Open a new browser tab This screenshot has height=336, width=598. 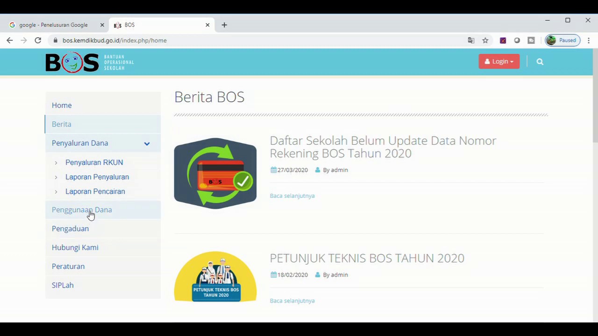pos(224,25)
